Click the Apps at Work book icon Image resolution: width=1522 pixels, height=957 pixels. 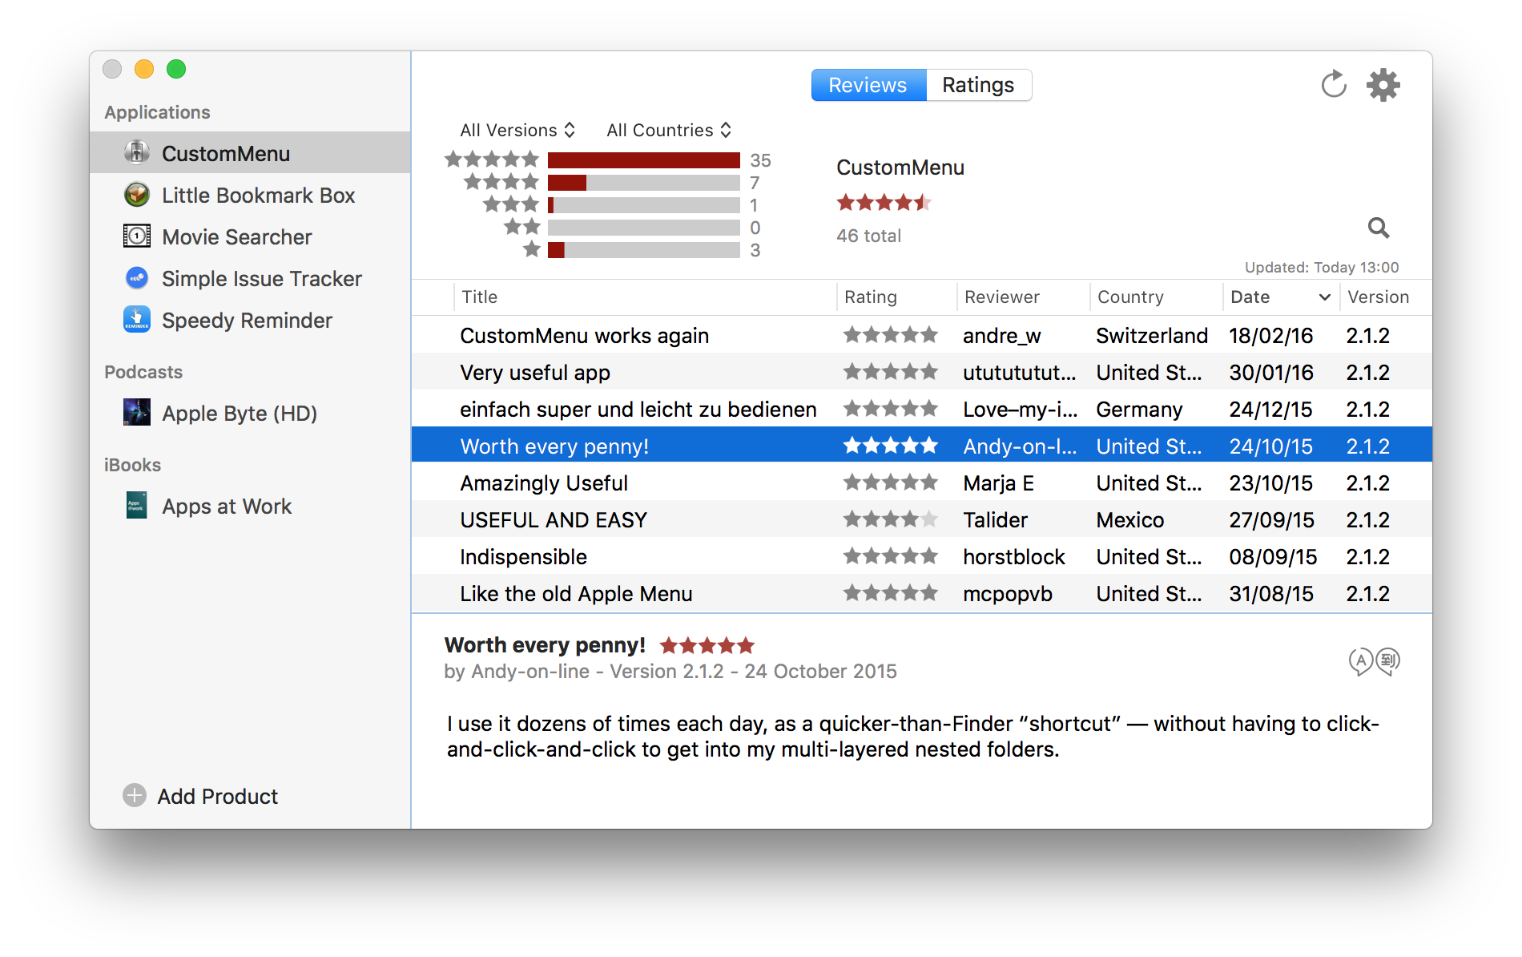(137, 505)
